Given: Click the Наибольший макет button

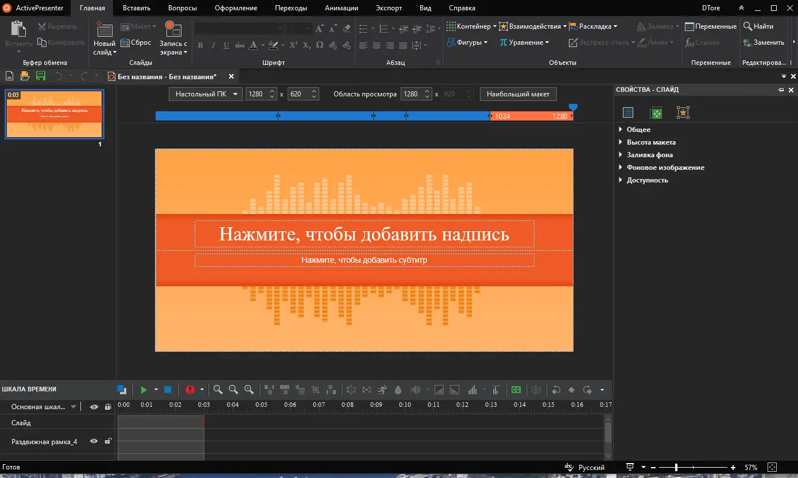Looking at the screenshot, I should (518, 94).
